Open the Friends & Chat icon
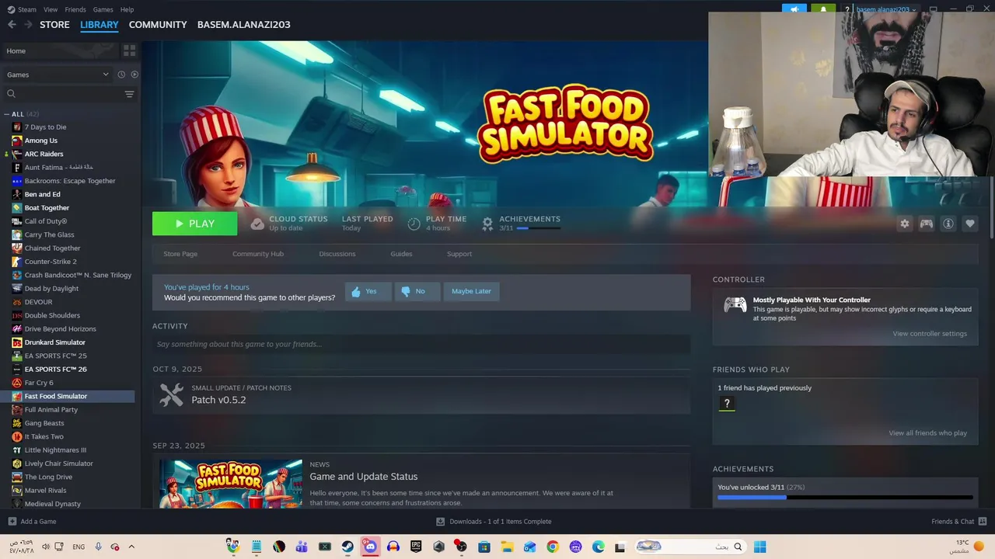Screen dimensions: 995x559 (983, 522)
